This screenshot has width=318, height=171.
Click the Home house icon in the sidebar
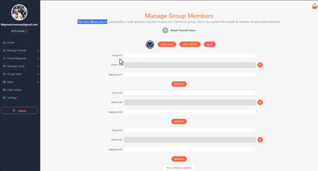(4, 42)
